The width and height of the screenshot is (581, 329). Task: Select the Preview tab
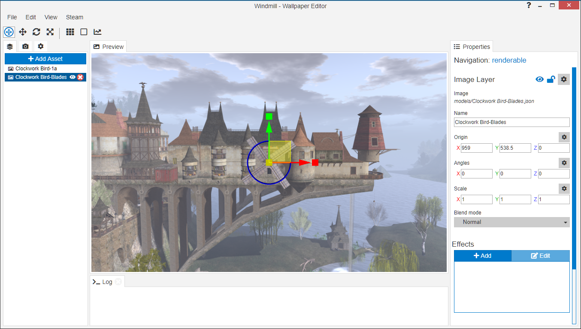(109, 47)
